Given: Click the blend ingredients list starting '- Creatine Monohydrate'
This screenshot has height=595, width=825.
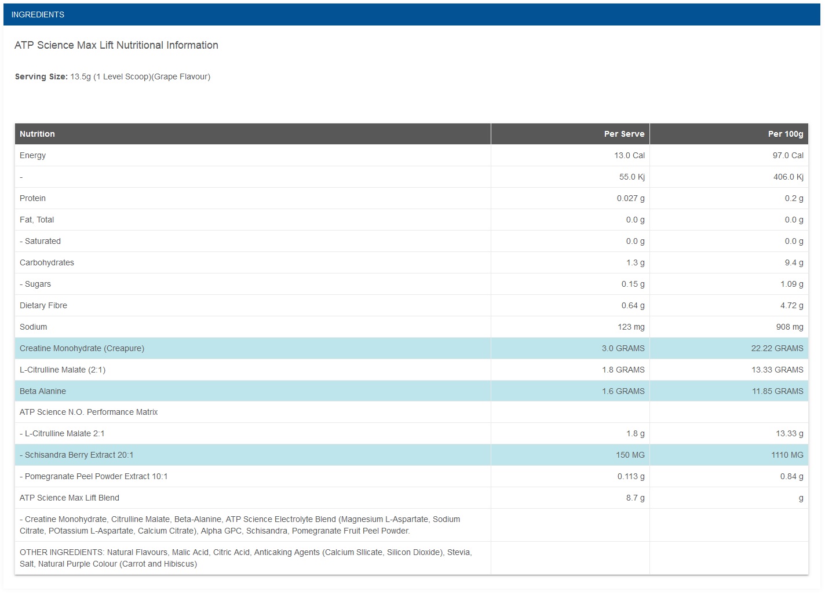Looking at the screenshot, I should tap(240, 525).
